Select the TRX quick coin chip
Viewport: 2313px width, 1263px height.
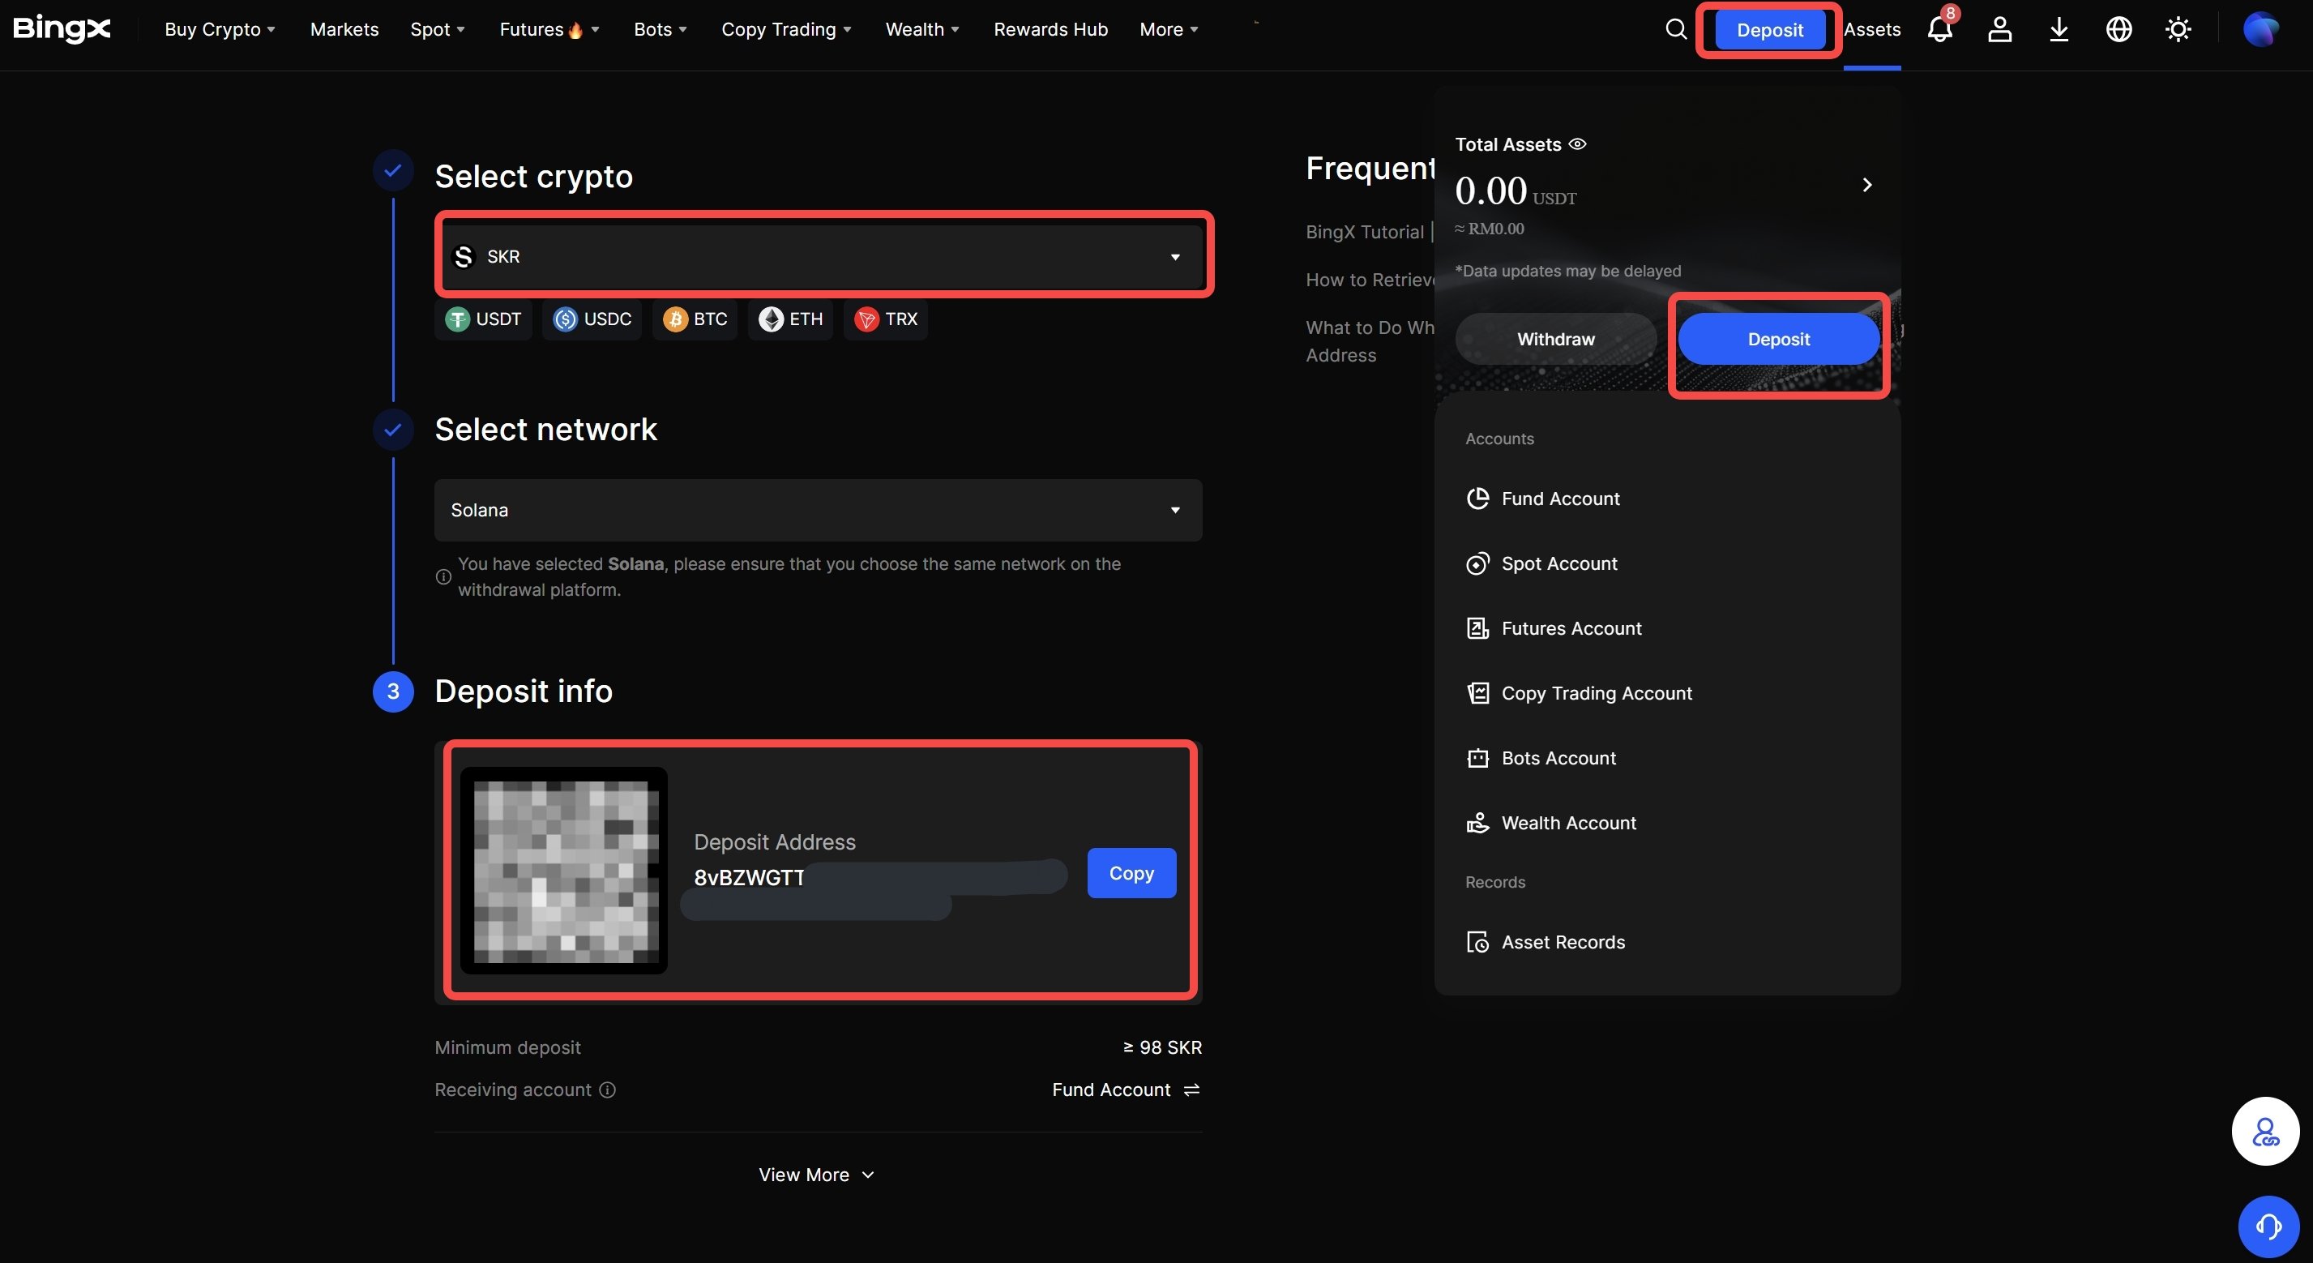point(885,319)
